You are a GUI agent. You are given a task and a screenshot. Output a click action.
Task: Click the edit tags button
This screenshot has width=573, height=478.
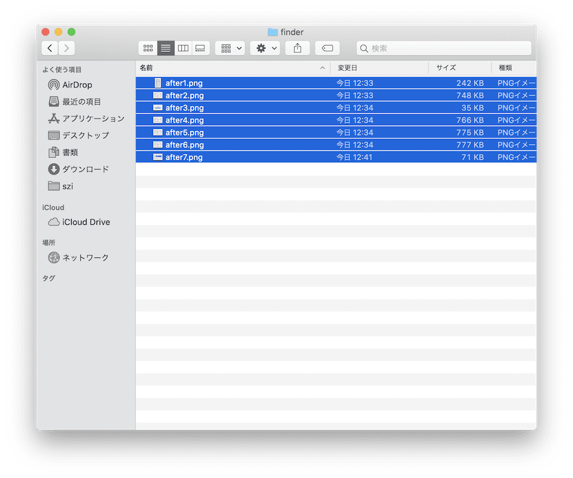coord(328,48)
